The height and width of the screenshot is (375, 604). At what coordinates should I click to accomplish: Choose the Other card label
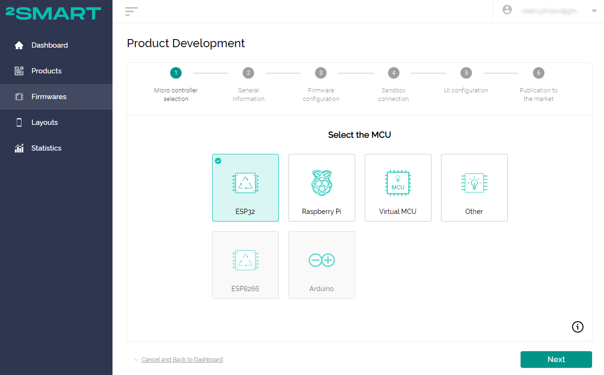coord(474,212)
